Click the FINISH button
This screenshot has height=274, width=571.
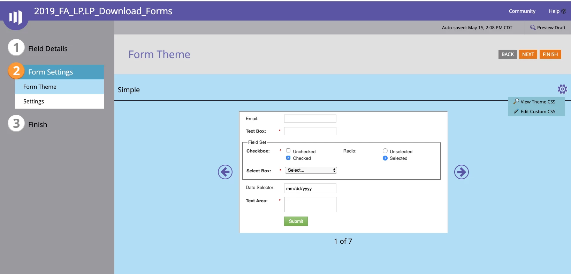[x=550, y=54]
